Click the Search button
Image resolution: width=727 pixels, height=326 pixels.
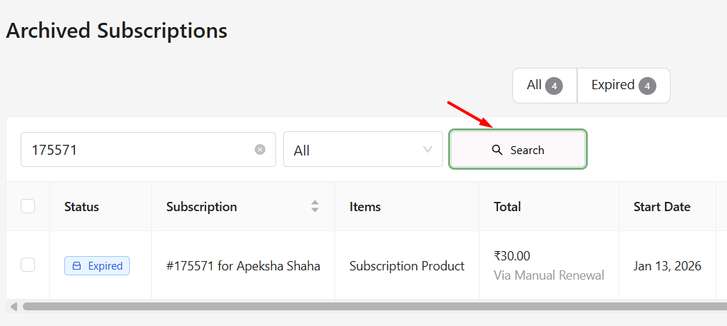tap(518, 150)
